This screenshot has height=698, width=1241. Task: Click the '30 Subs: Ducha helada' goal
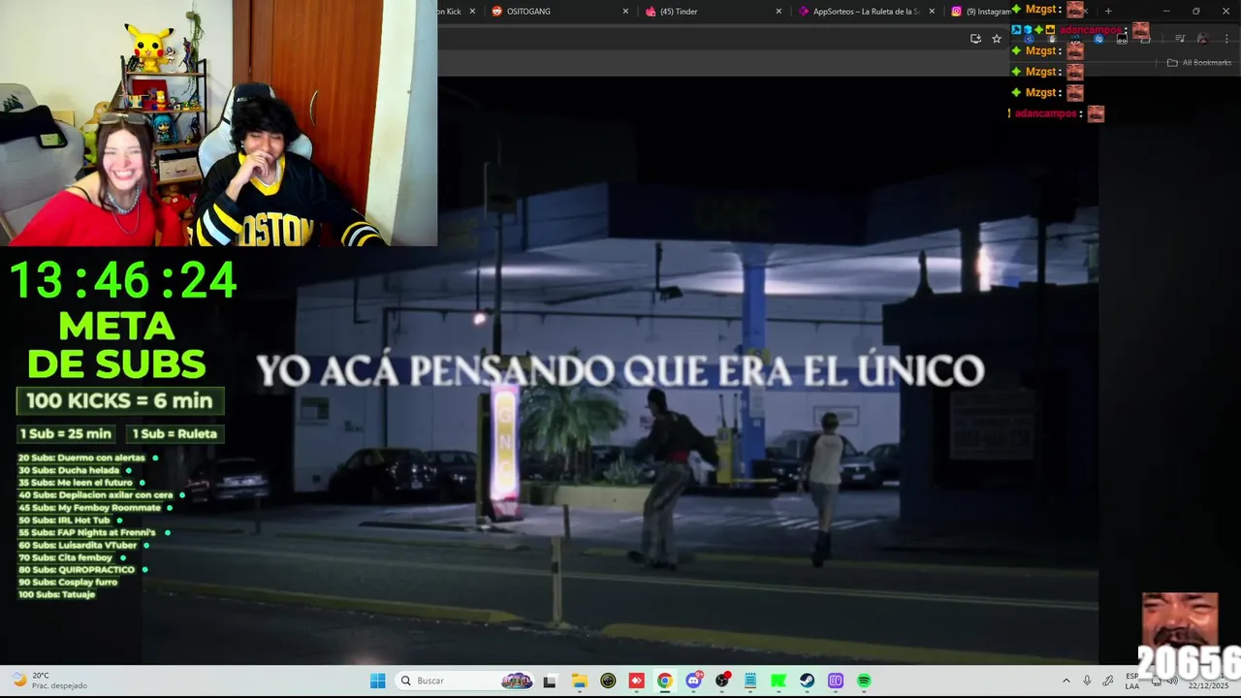click(69, 470)
